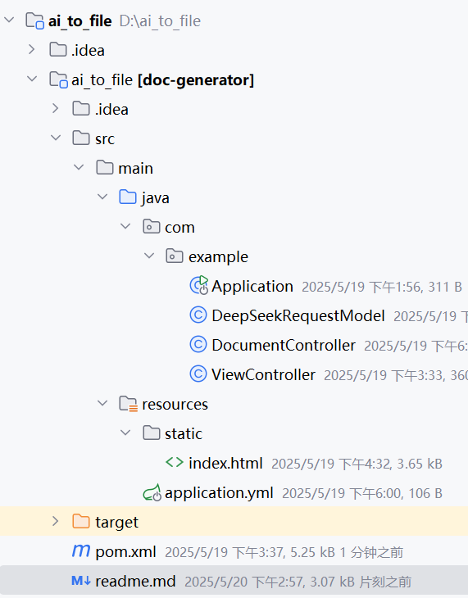Click the pom.xml '1 分钟之前' text
468x598 pixels.
(x=371, y=553)
